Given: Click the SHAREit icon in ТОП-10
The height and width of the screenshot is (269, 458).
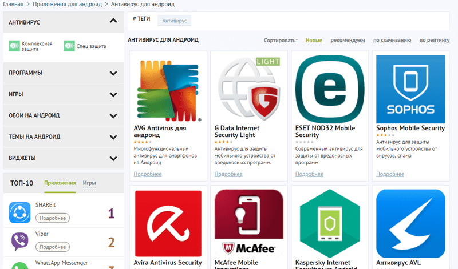Looking at the screenshot, I should 19,212.
